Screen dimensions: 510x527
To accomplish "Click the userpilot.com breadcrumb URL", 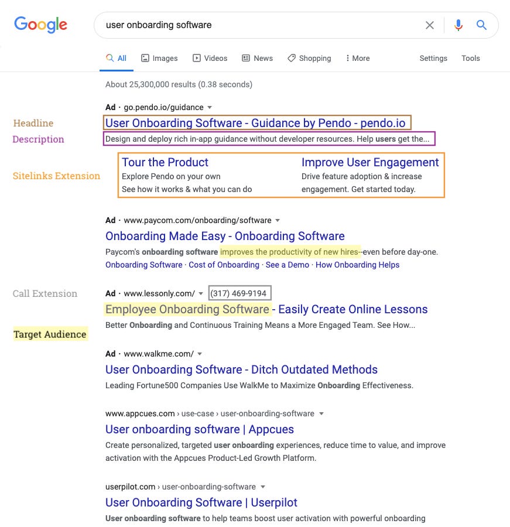I will [x=180, y=487].
